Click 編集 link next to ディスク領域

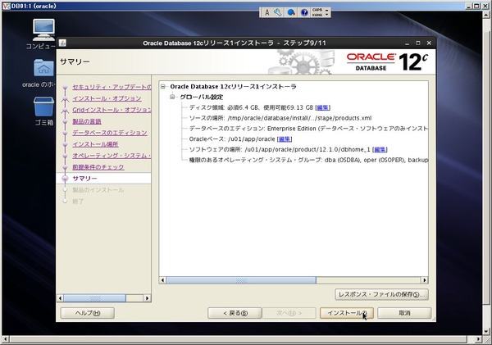(323, 107)
